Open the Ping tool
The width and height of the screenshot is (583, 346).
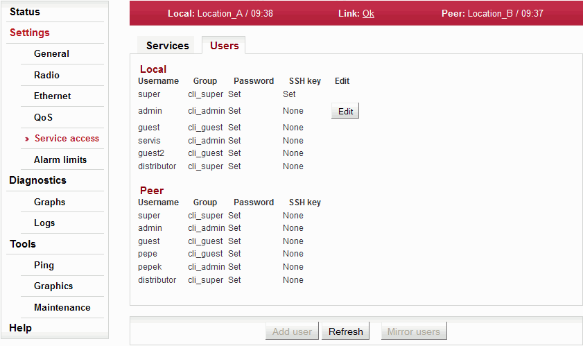(44, 266)
